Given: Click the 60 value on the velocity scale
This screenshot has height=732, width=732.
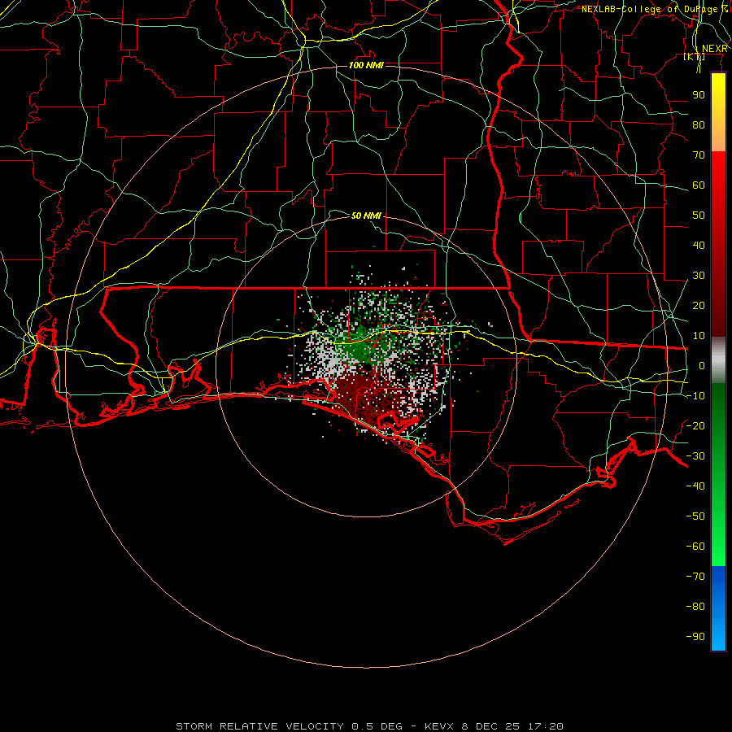Looking at the screenshot, I should (699, 185).
